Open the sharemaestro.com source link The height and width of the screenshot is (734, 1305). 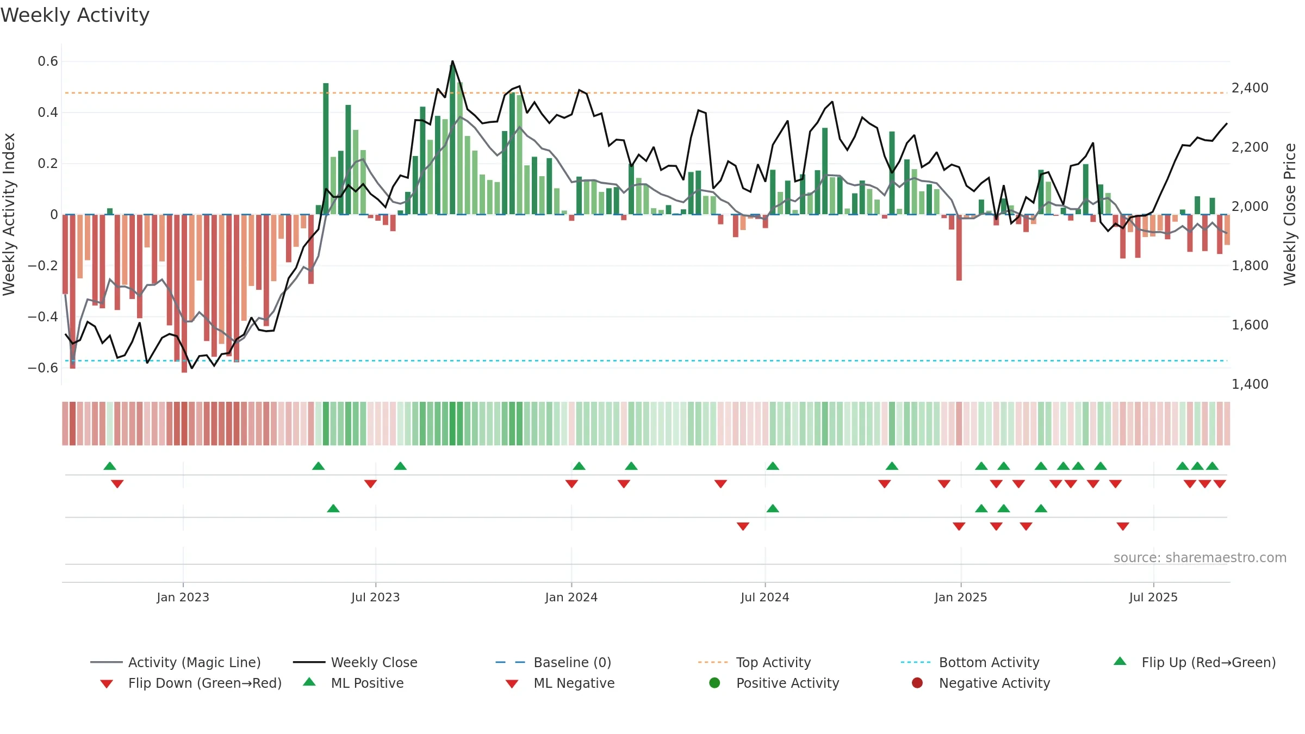pyautogui.click(x=1200, y=558)
